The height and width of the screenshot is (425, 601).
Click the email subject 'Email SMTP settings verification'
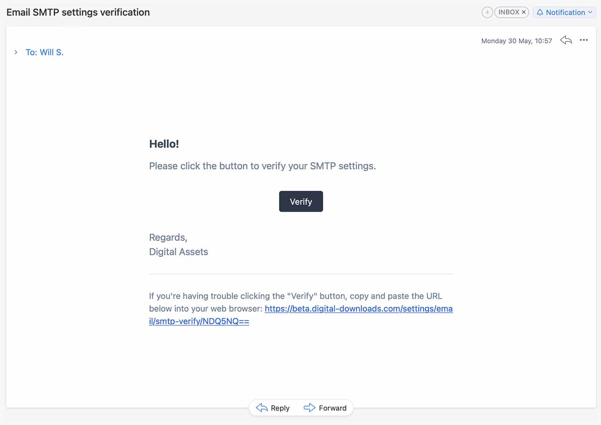pyautogui.click(x=78, y=12)
